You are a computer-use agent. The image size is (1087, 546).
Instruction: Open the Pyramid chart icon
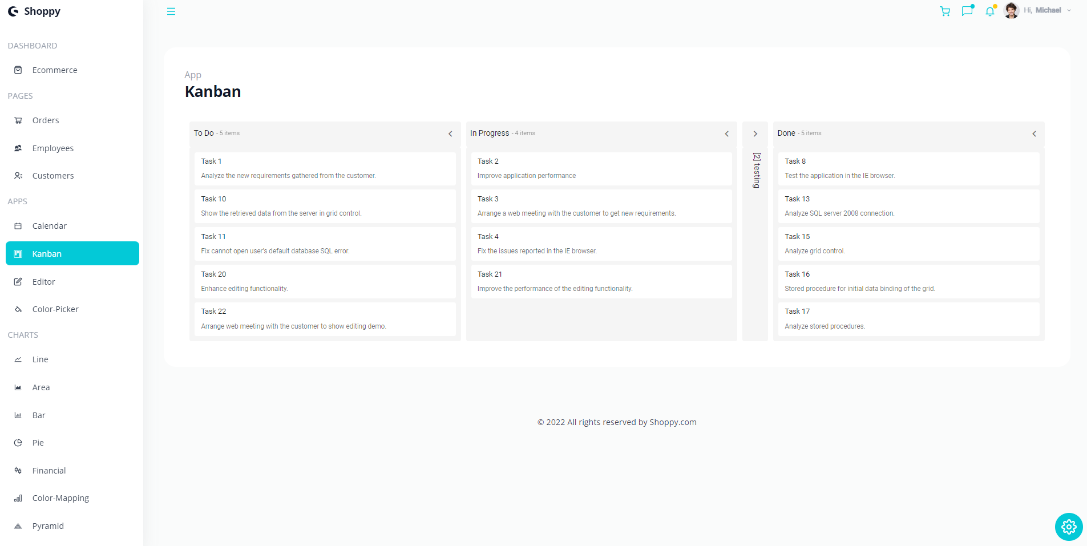pyautogui.click(x=19, y=525)
